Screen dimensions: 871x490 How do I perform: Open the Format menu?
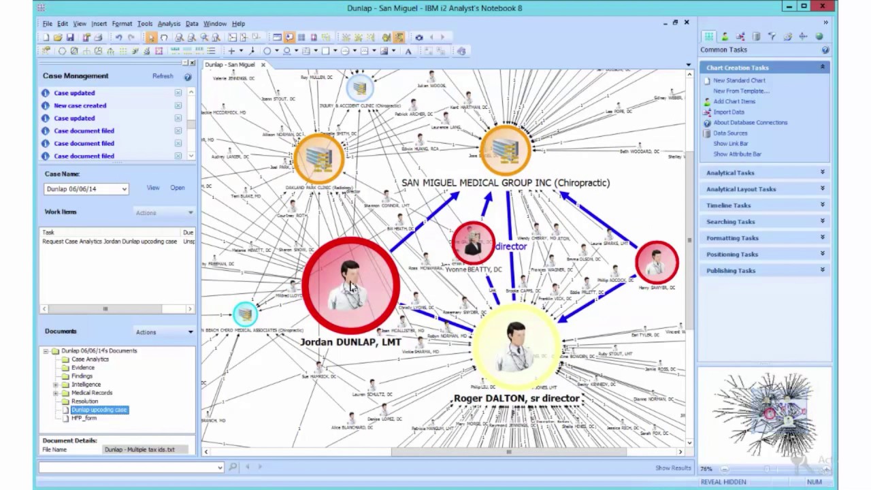tap(122, 24)
